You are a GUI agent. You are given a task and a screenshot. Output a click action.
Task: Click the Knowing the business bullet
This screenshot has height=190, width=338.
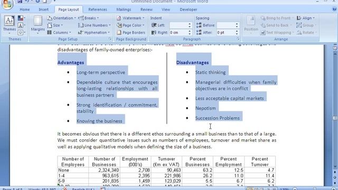pyautogui.click(x=99, y=121)
